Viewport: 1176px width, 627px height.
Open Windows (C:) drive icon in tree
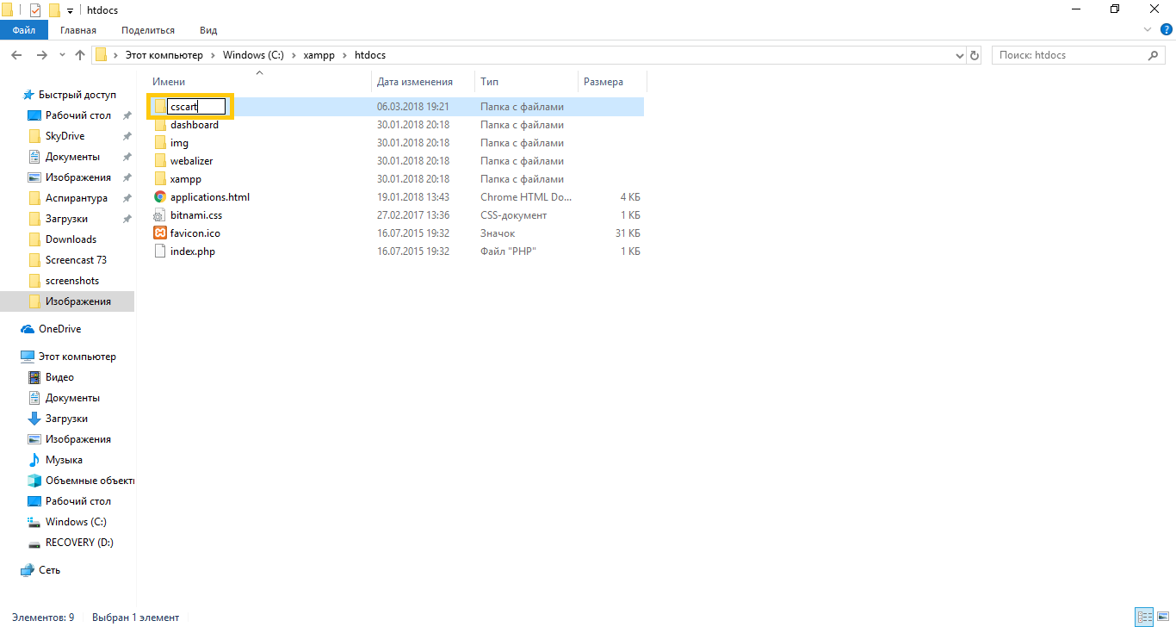(x=34, y=522)
